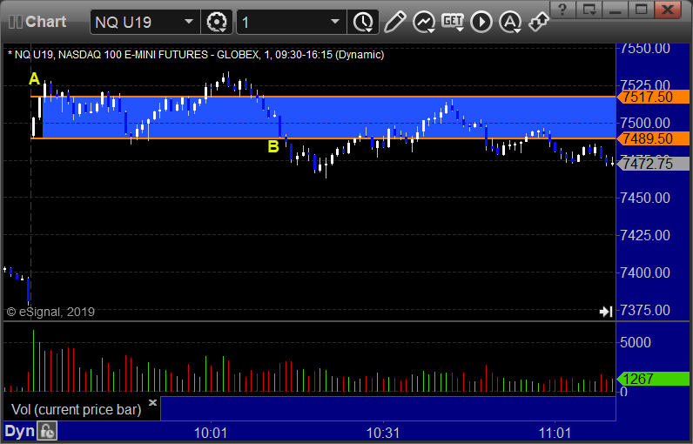Click the green 1267 volume label
Viewport: 693px width, 444px height.
(x=653, y=379)
